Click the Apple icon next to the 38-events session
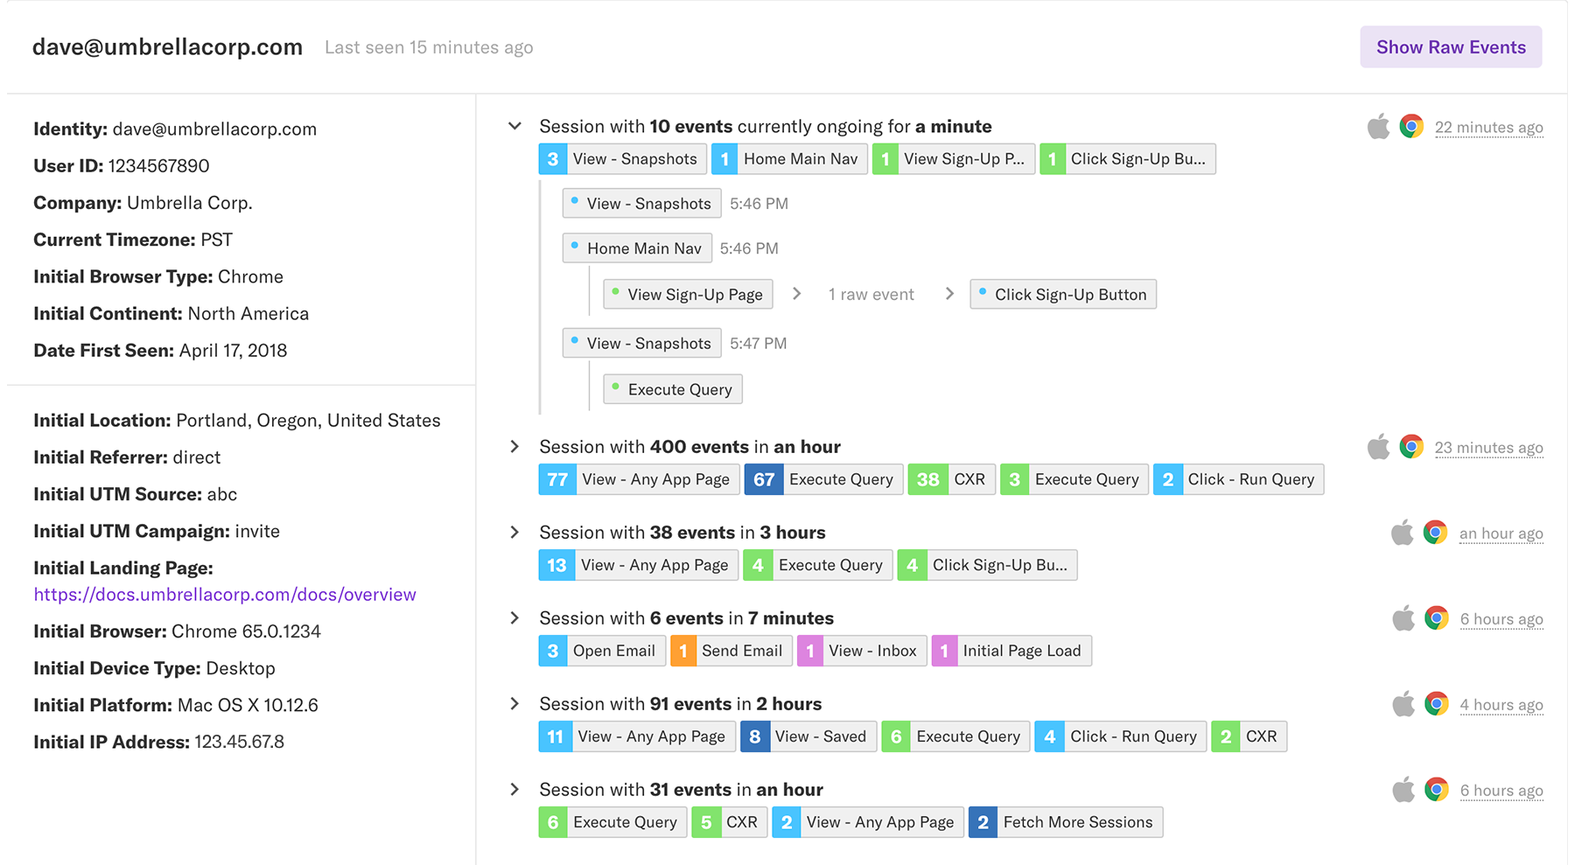Screen dimensions: 1575x865 click(x=1403, y=531)
